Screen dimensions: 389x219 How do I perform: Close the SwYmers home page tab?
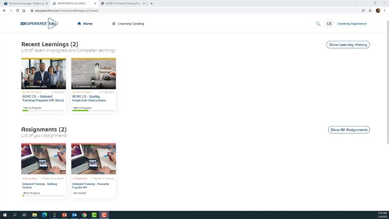[47, 4]
